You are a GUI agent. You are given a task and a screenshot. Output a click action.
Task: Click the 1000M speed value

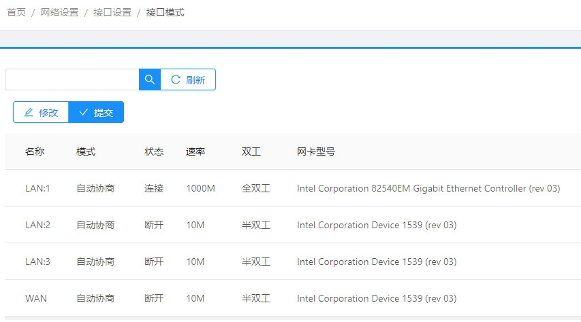(x=200, y=188)
